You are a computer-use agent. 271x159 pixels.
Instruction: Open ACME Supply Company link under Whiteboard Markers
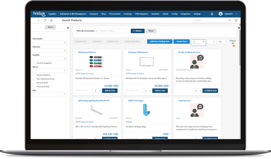[85, 74]
